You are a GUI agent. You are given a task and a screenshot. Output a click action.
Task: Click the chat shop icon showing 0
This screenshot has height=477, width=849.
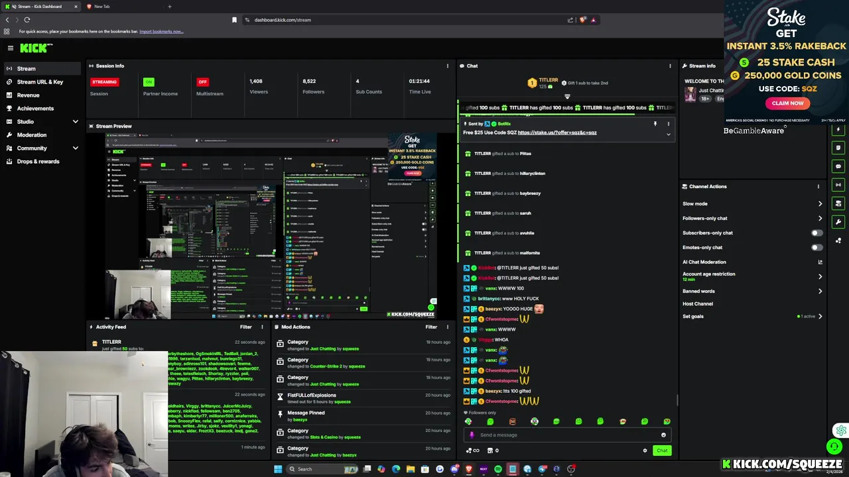pos(493,450)
